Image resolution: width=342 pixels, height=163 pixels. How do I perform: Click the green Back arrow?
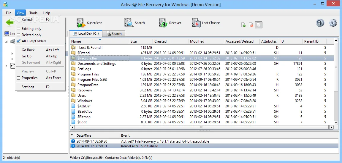pos(9,22)
